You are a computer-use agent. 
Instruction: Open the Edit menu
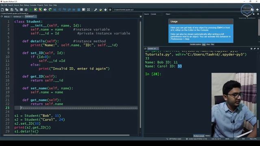tap(6, 5)
